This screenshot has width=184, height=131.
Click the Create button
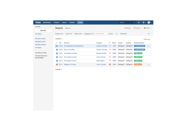point(80,23)
